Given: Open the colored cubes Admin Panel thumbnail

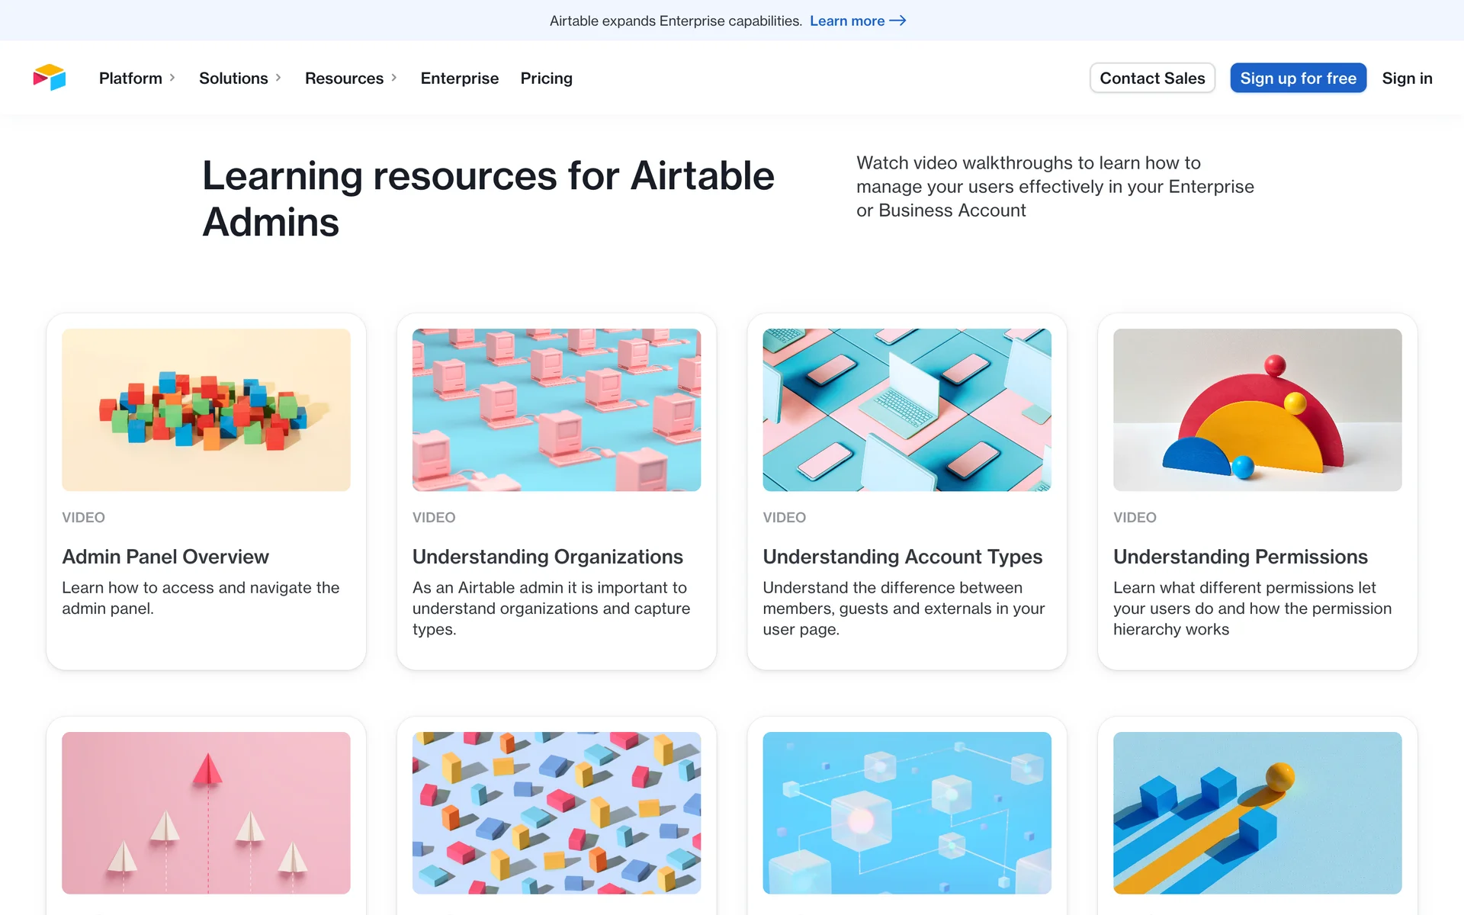Looking at the screenshot, I should 206,409.
